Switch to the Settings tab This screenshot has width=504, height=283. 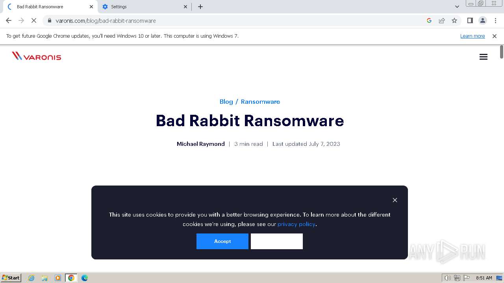[x=145, y=7]
